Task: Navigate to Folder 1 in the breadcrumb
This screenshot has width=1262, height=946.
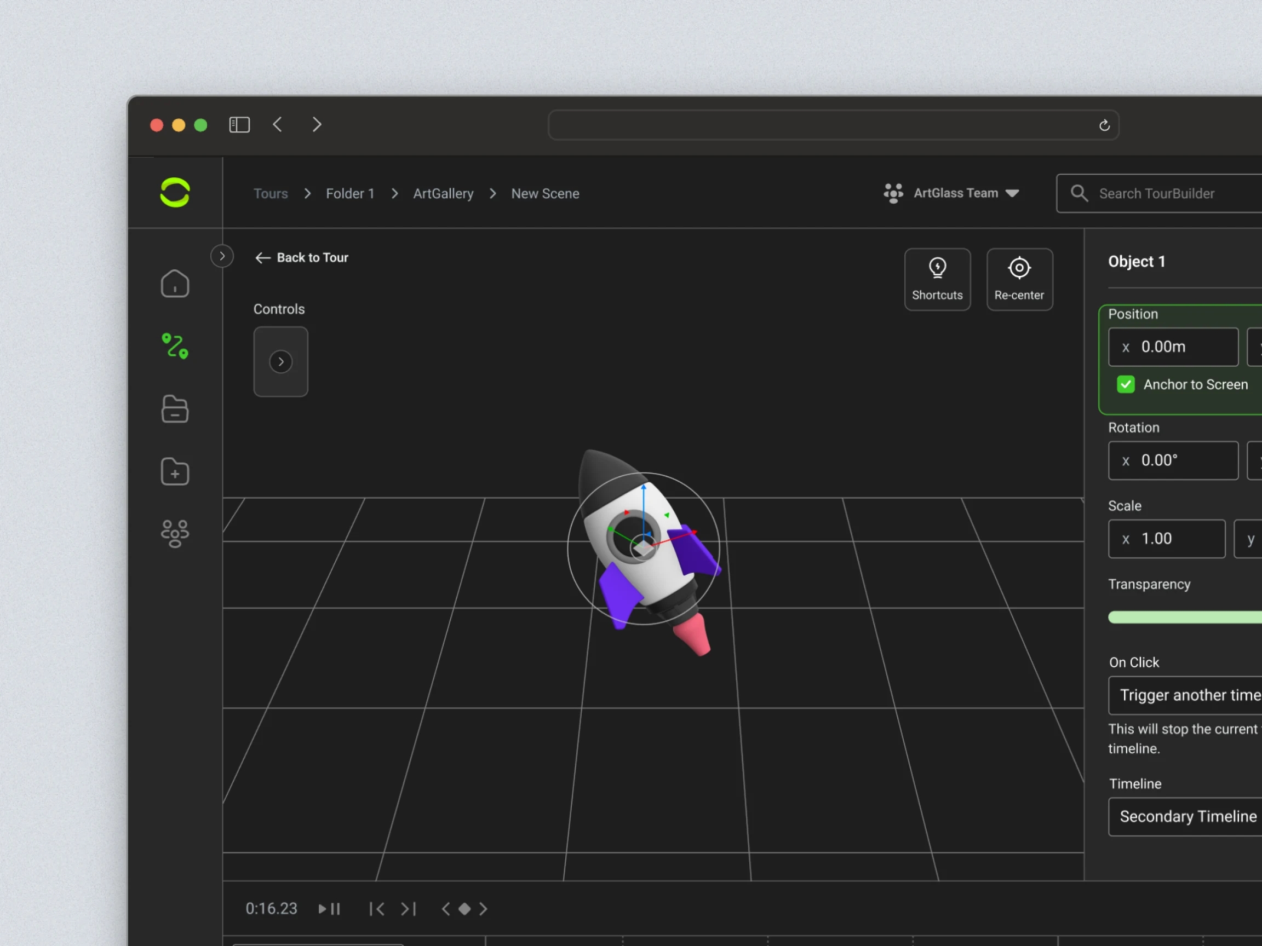Action: click(x=349, y=194)
